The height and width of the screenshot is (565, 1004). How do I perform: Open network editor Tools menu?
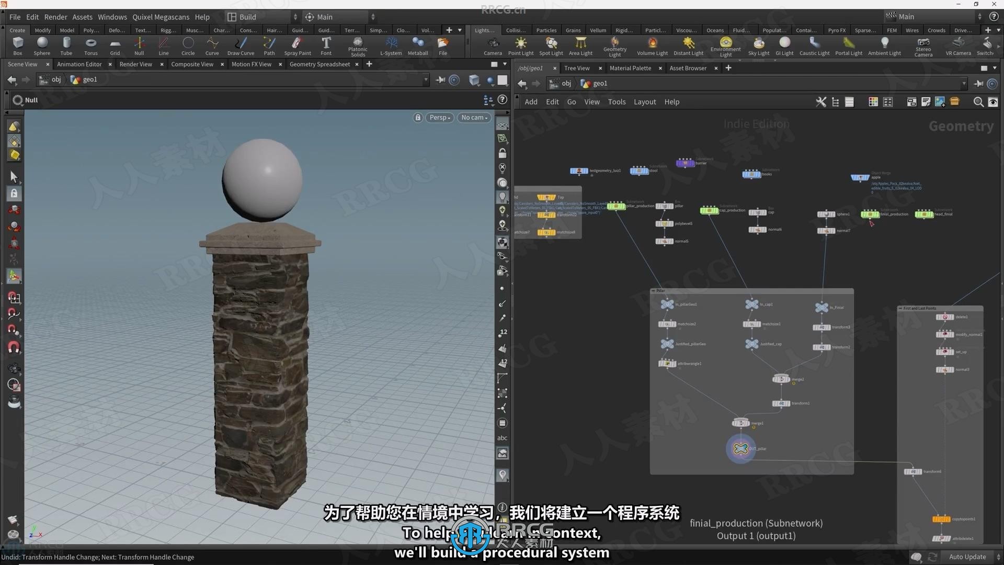[617, 102]
